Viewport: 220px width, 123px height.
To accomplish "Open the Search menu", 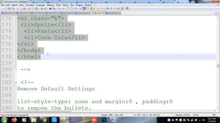I will click(14, 5).
